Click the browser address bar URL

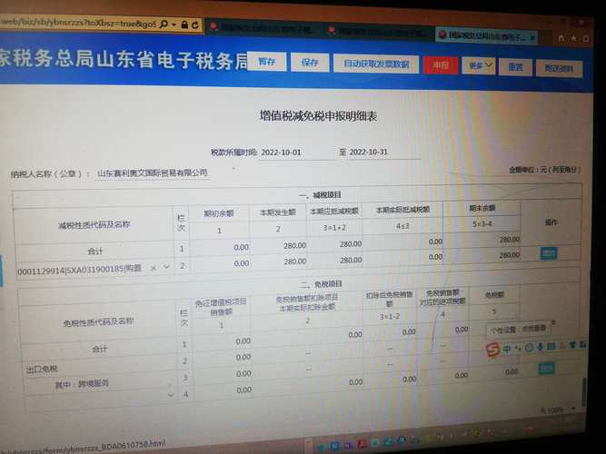[x=77, y=23]
